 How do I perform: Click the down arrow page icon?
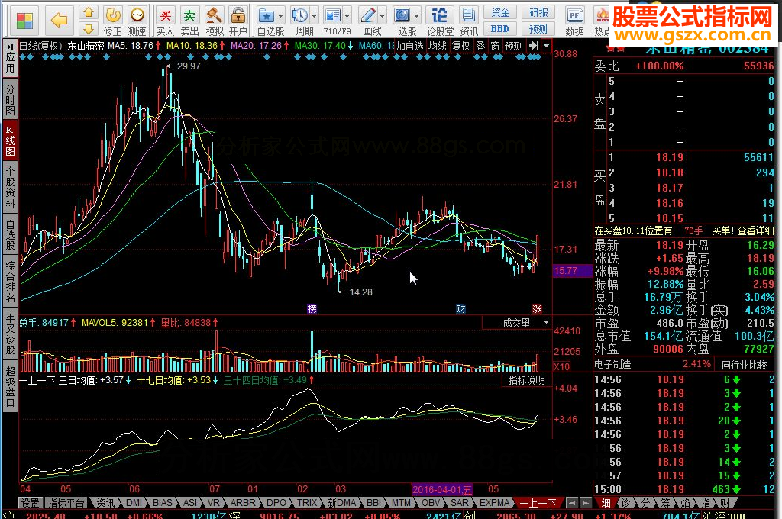tap(89, 28)
